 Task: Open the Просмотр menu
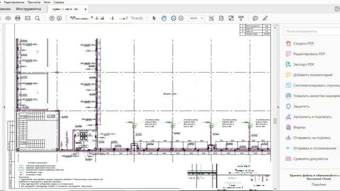[34, 2]
